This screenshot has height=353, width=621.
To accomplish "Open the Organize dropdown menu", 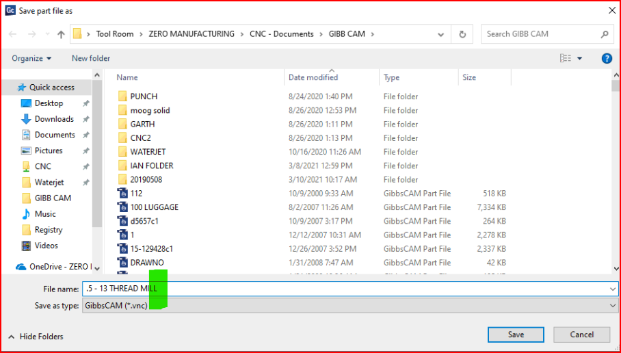I will pyautogui.click(x=31, y=59).
